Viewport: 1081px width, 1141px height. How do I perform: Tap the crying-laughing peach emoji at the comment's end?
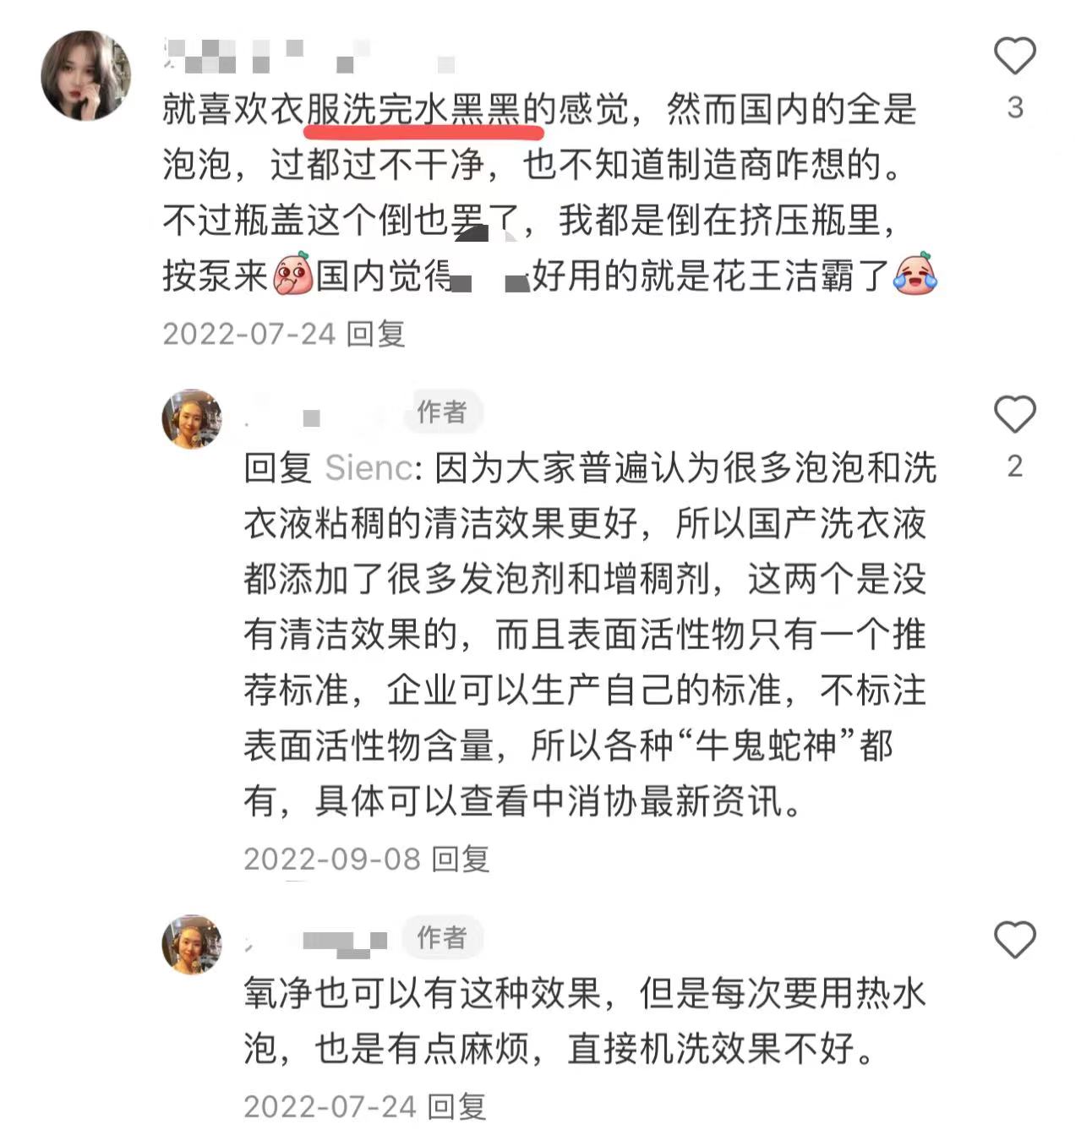click(916, 275)
